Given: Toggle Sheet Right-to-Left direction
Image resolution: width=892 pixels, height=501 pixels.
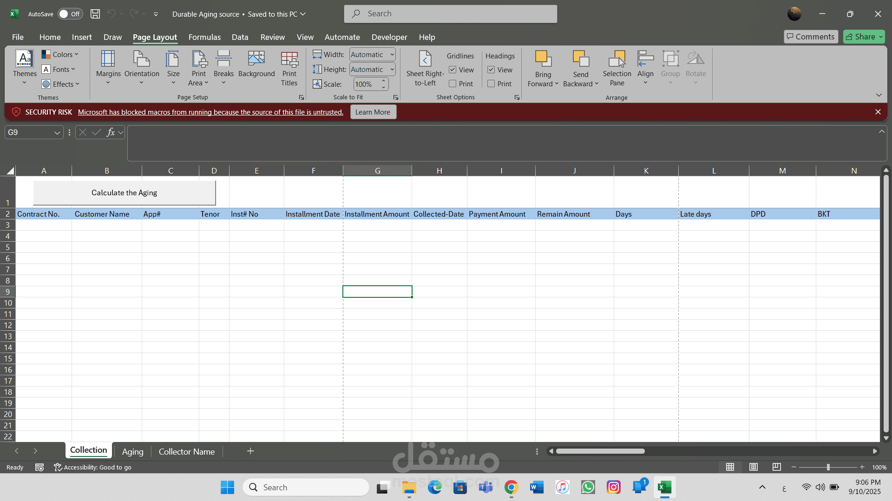Looking at the screenshot, I should tap(425, 68).
